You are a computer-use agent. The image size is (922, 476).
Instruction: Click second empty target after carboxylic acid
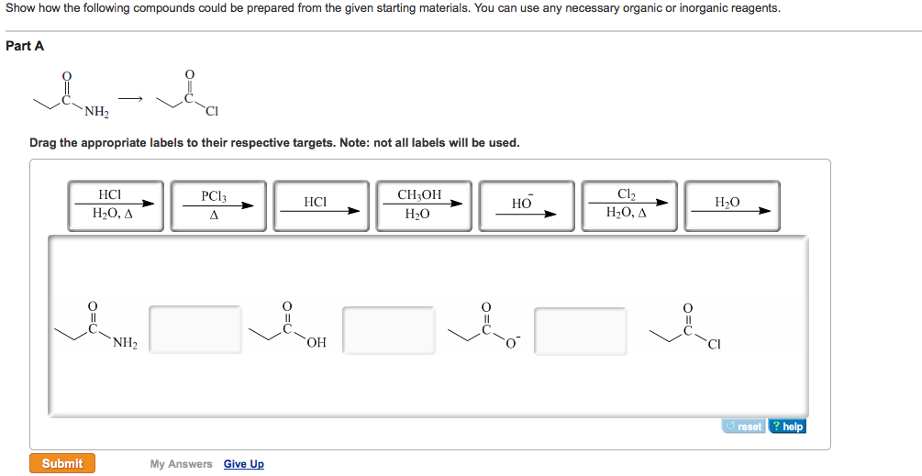pos(389,330)
